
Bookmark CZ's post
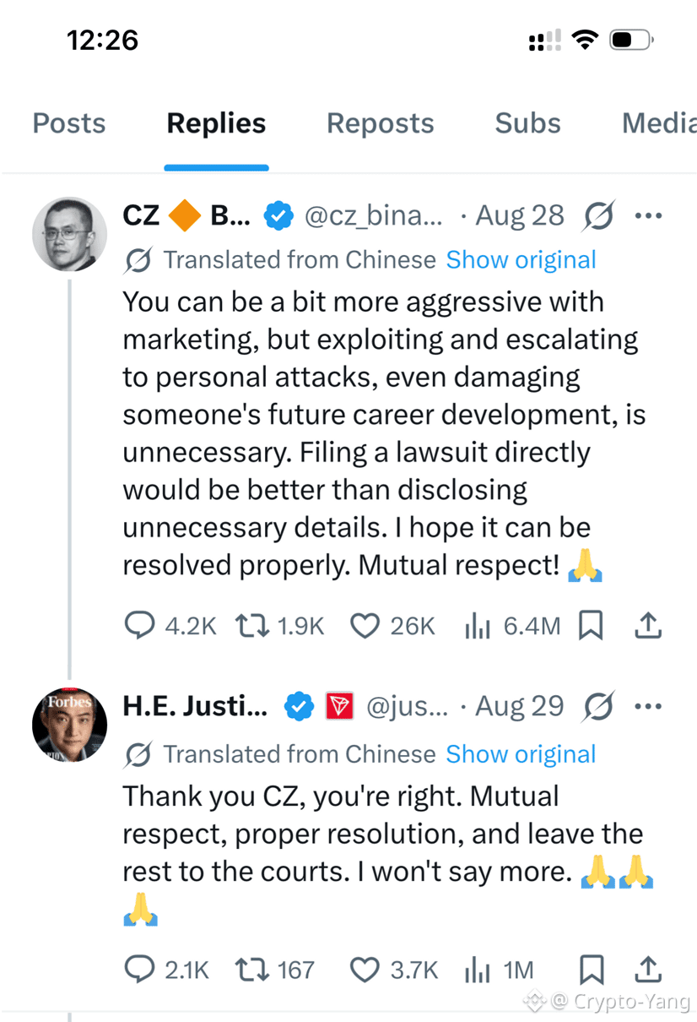pos(591,626)
